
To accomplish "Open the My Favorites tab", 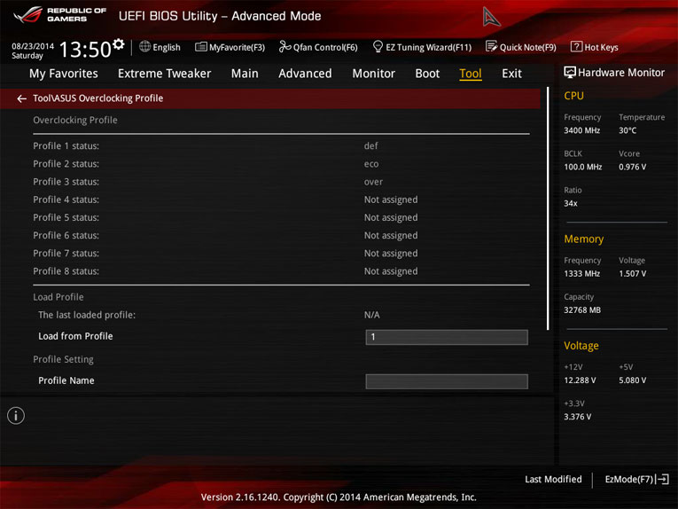I will [x=64, y=74].
